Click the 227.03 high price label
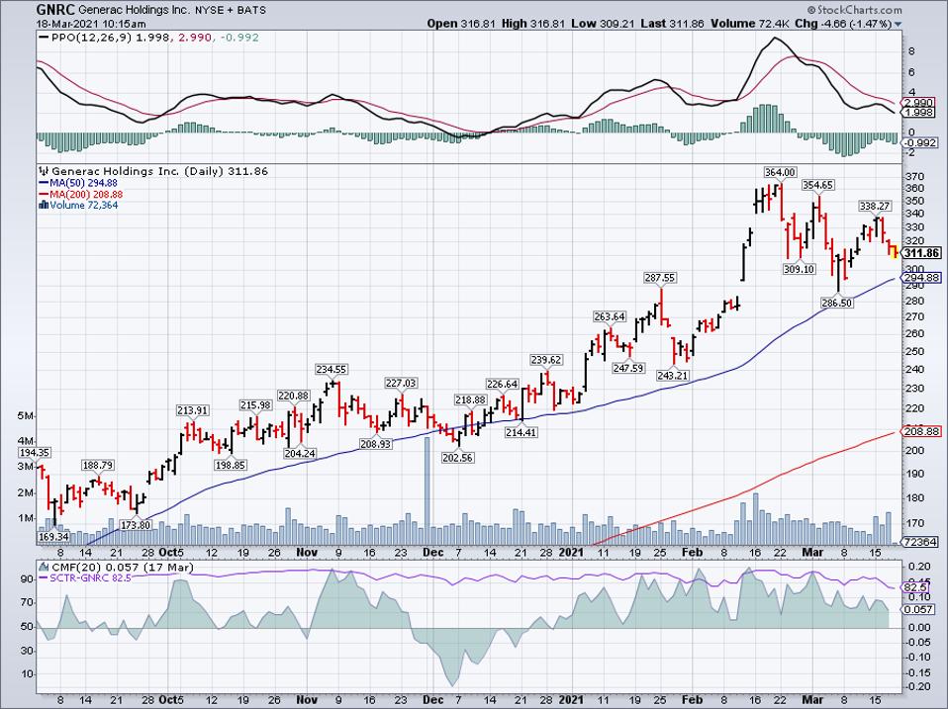948x709 pixels. (x=401, y=383)
